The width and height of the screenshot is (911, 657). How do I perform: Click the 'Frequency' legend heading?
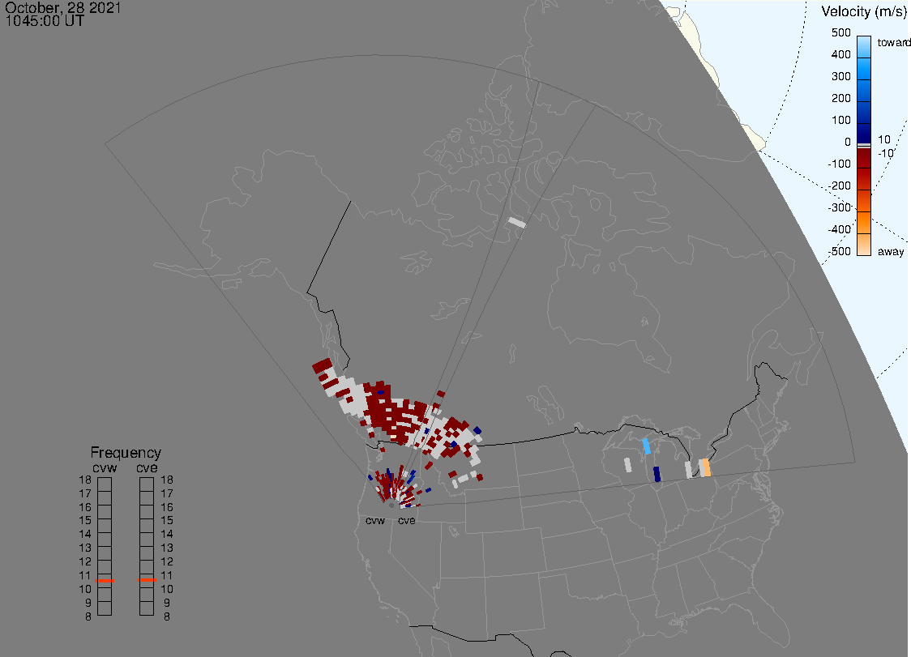pyautogui.click(x=126, y=453)
